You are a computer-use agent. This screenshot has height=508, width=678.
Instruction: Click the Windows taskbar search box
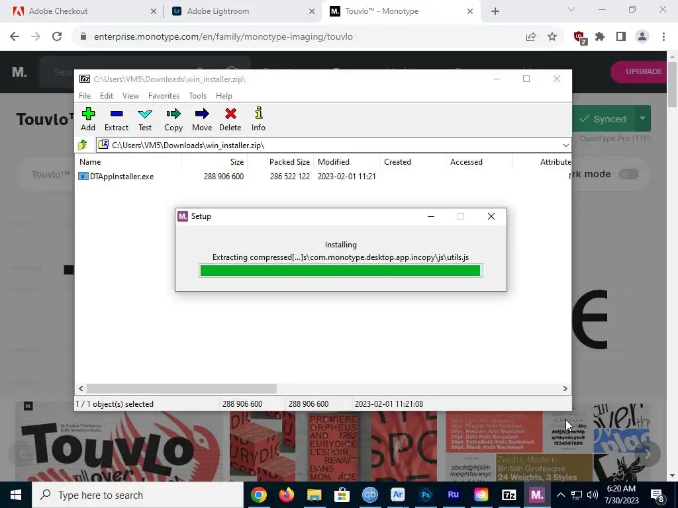tap(138, 495)
